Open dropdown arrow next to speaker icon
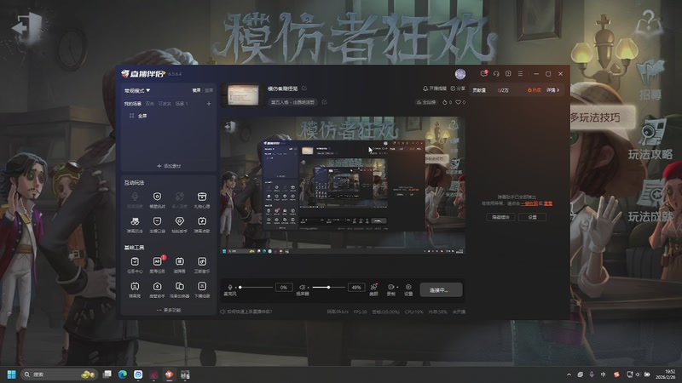The image size is (682, 383). click(308, 288)
